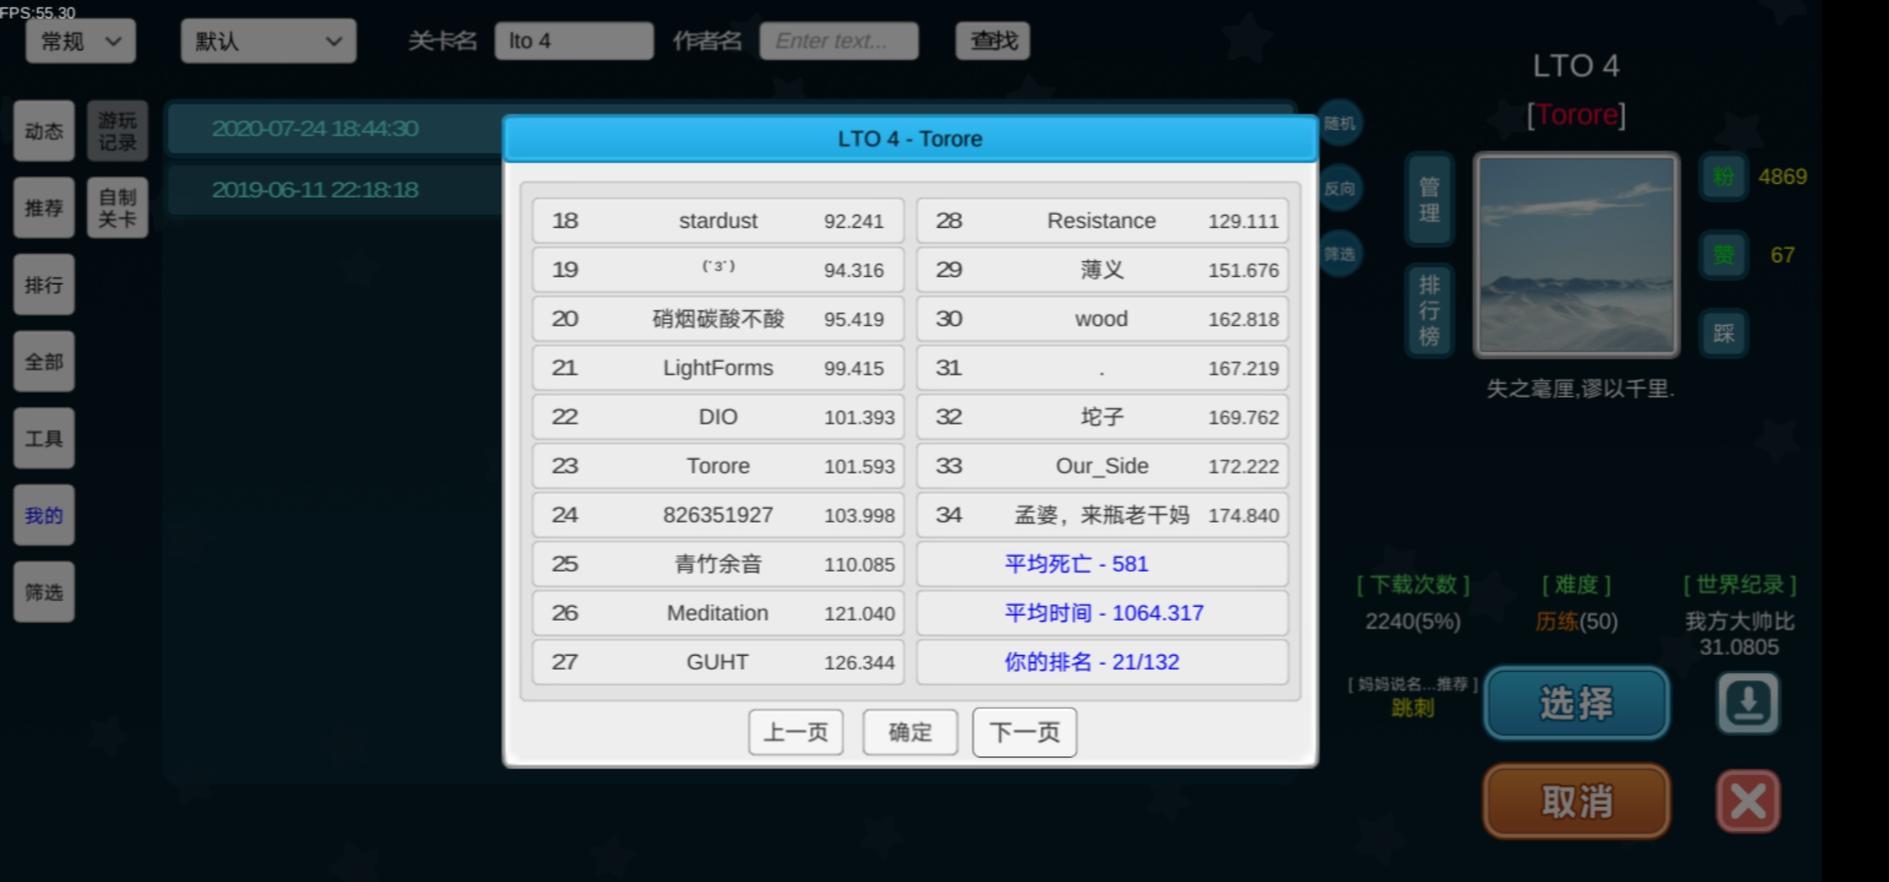Click the 筛选 round filter button

point(1340,254)
